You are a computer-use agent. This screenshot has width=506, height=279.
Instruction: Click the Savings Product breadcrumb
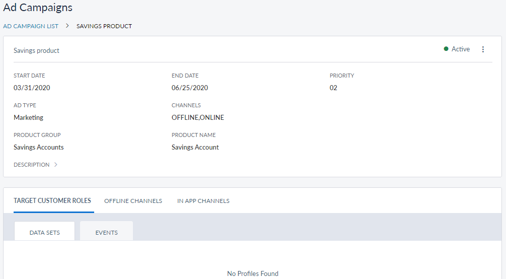[x=104, y=26]
